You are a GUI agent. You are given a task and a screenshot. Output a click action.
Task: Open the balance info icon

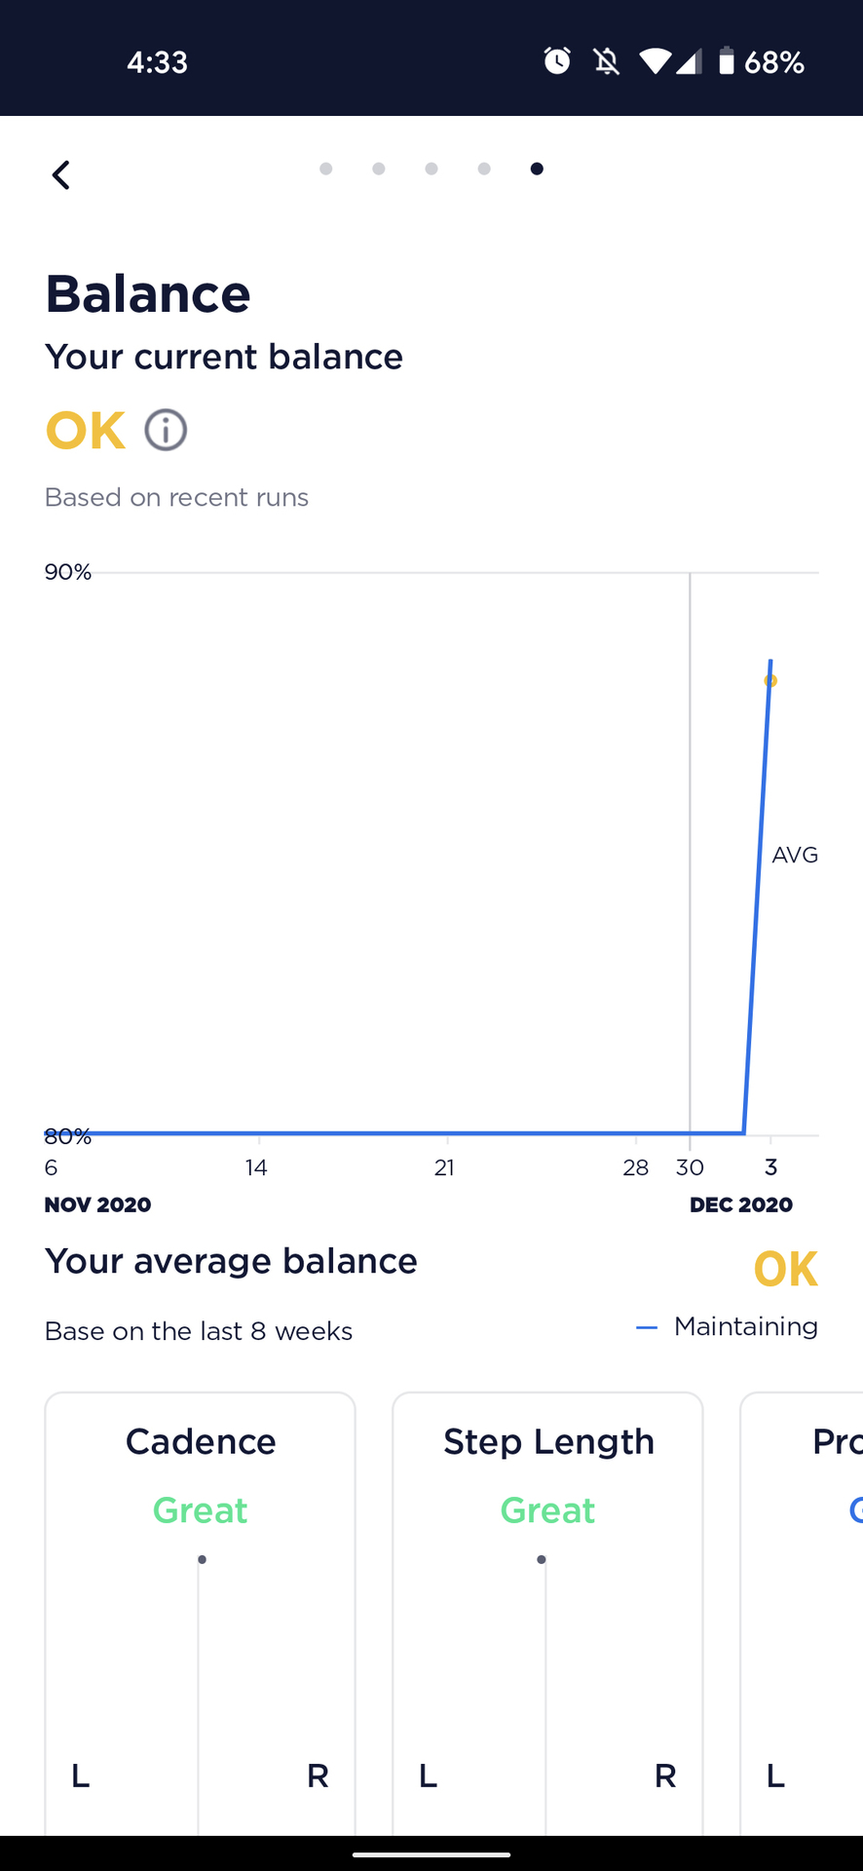[166, 430]
